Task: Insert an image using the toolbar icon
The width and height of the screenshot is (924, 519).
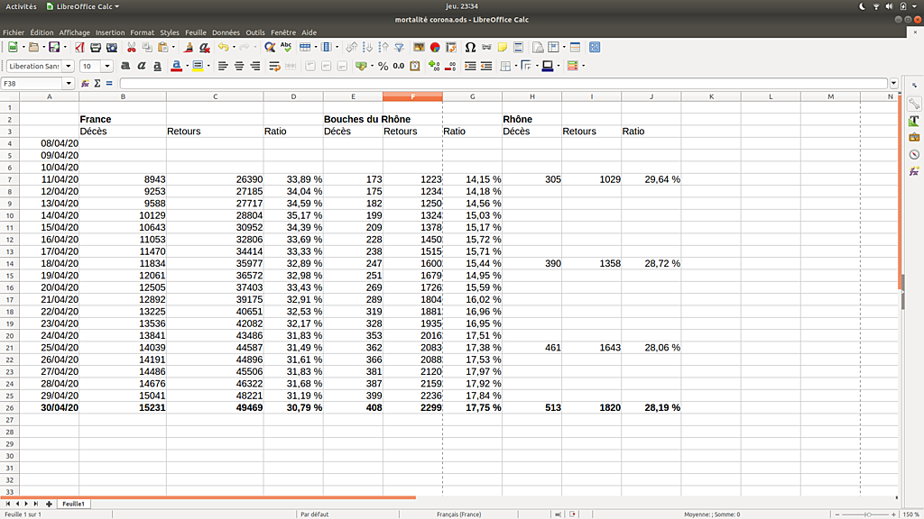Action: tap(419, 47)
